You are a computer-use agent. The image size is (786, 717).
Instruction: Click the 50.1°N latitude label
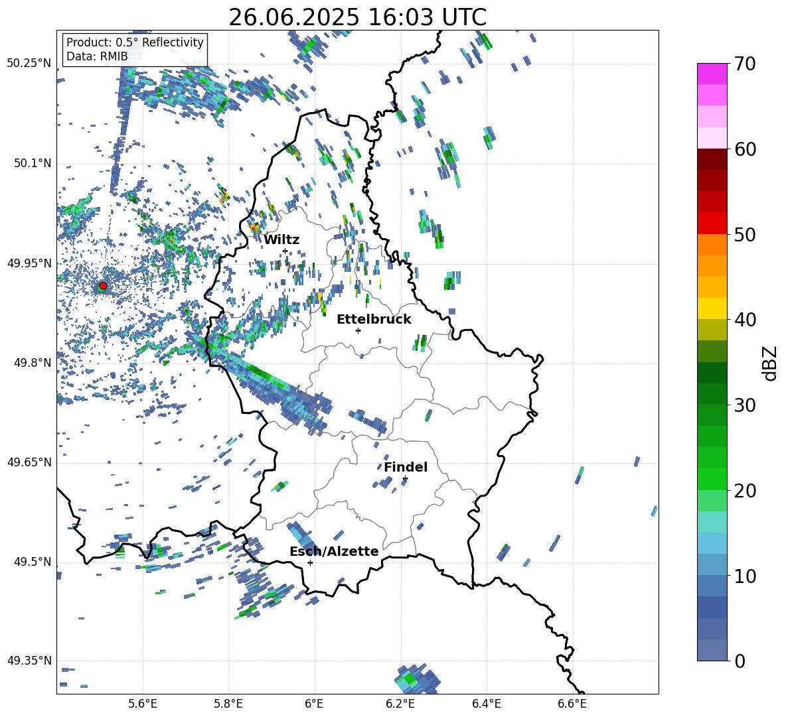[x=33, y=163]
